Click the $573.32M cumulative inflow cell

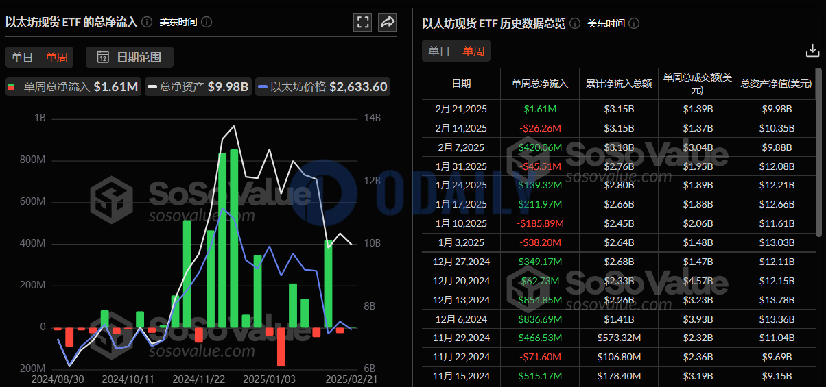click(x=619, y=338)
